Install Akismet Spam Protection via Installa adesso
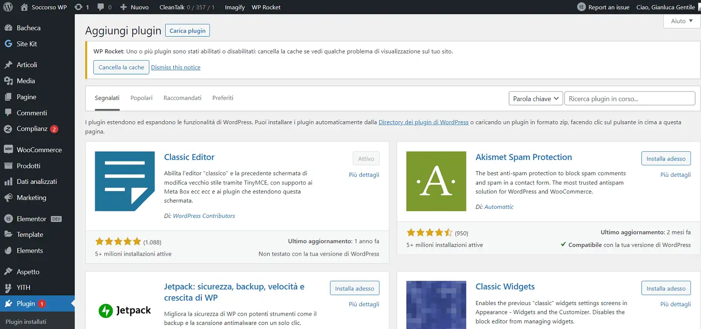Viewport: 701px width, 329px height. coord(666,158)
